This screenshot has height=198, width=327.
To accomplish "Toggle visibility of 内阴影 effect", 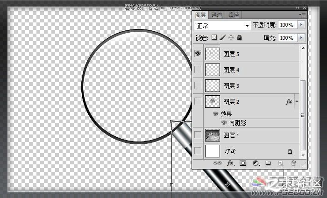I will (224, 122).
